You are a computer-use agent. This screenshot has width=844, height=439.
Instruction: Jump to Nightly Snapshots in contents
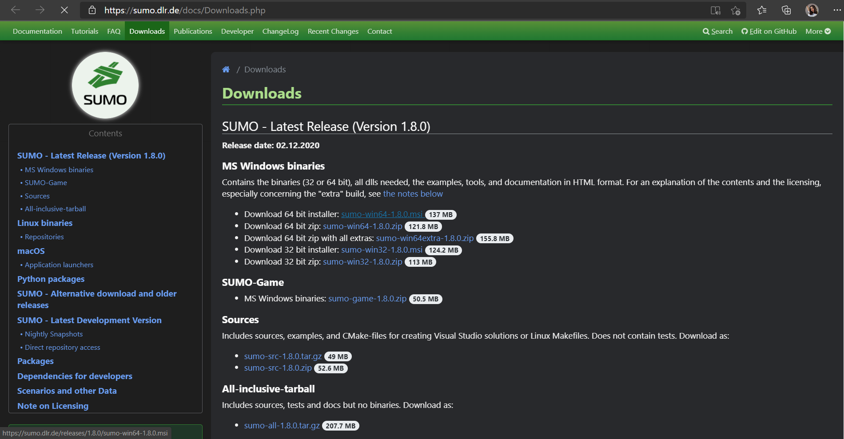click(x=54, y=334)
